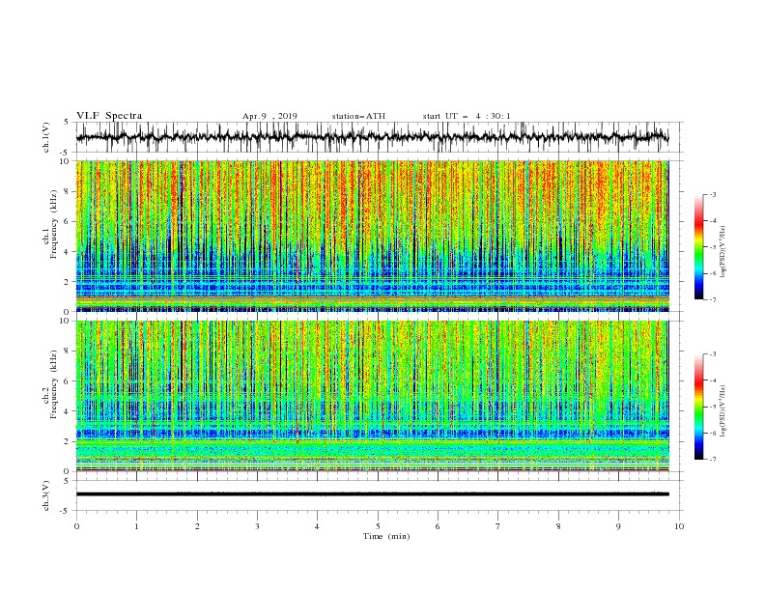Viewport: 765px width, 591px height.
Task: Select the "start UT = 4 :30: 1" text
Action: 467,116
